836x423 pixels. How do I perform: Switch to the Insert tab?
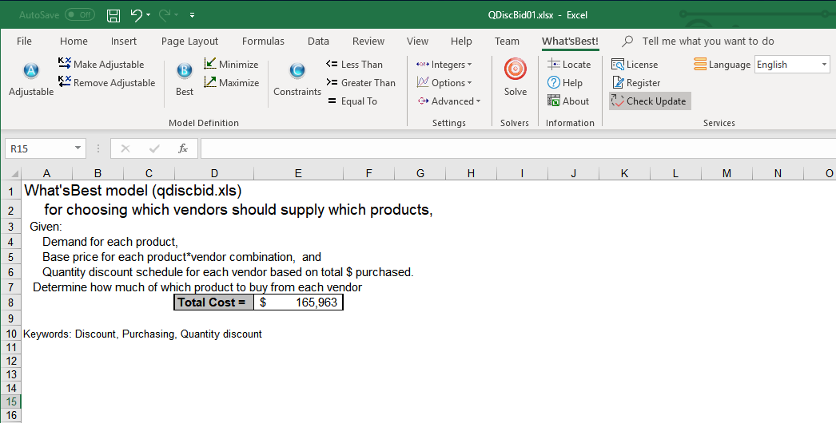click(x=124, y=41)
